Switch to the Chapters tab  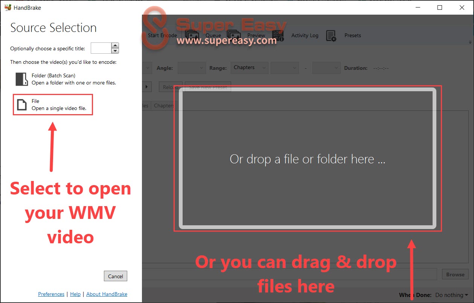pyautogui.click(x=164, y=106)
